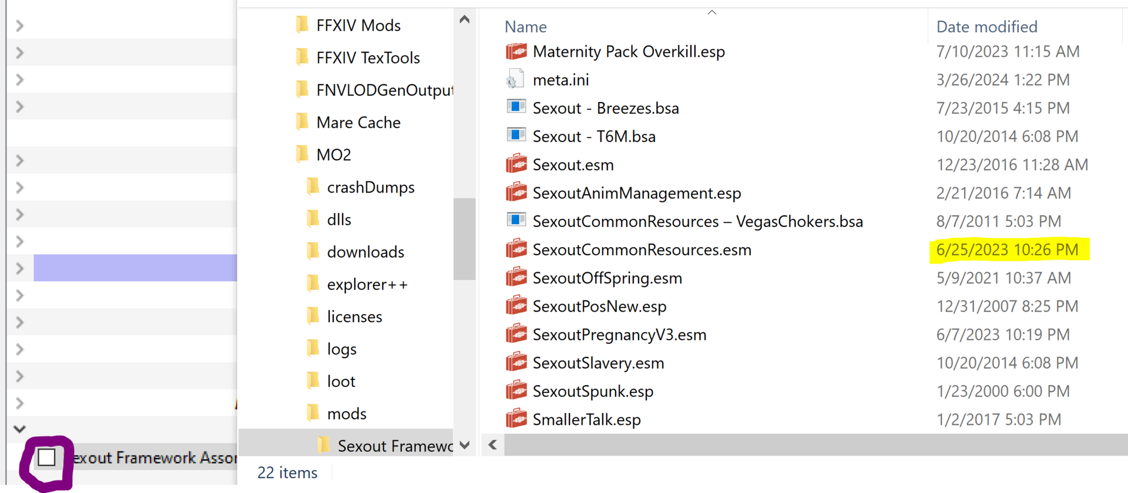Click the folder tree scrollbar down arrow
The width and height of the screenshot is (1128, 493).
pyautogui.click(x=465, y=445)
